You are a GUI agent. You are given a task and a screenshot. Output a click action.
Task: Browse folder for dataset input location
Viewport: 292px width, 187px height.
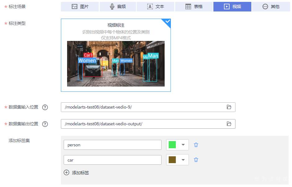(229, 107)
